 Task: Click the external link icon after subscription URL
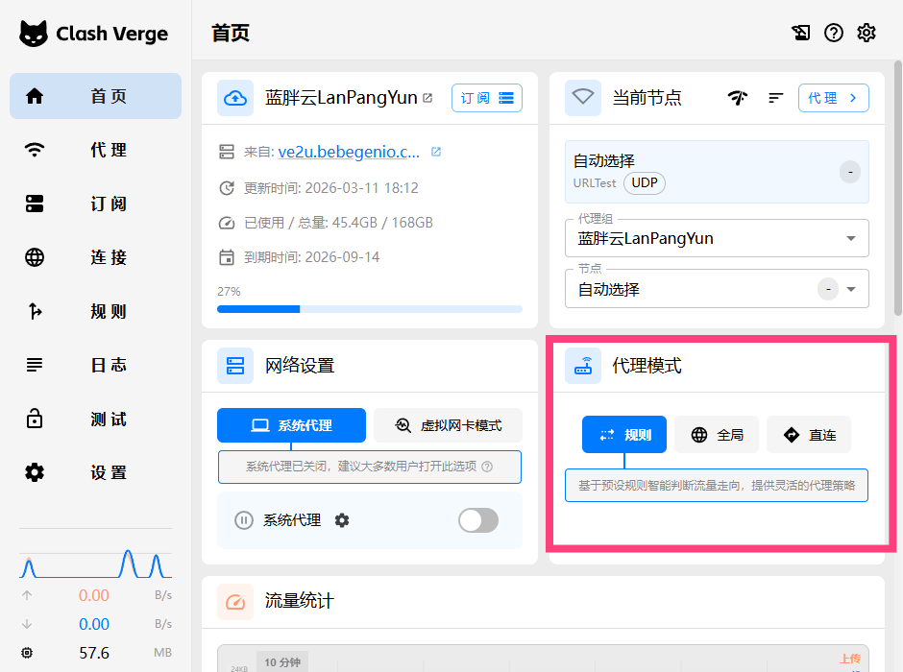point(436,152)
